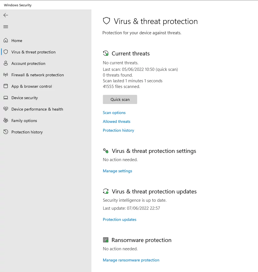The height and width of the screenshot is (272, 258).
Task: Open Protection history via its clock icon
Action: 6,132
